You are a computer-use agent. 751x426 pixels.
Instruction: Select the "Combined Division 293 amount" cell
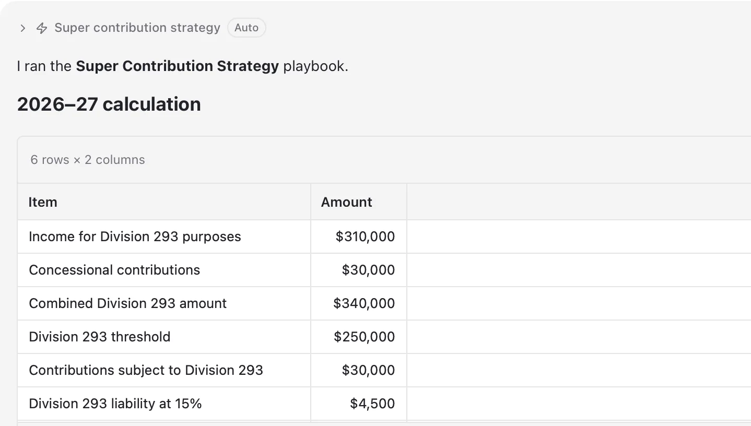pos(164,303)
